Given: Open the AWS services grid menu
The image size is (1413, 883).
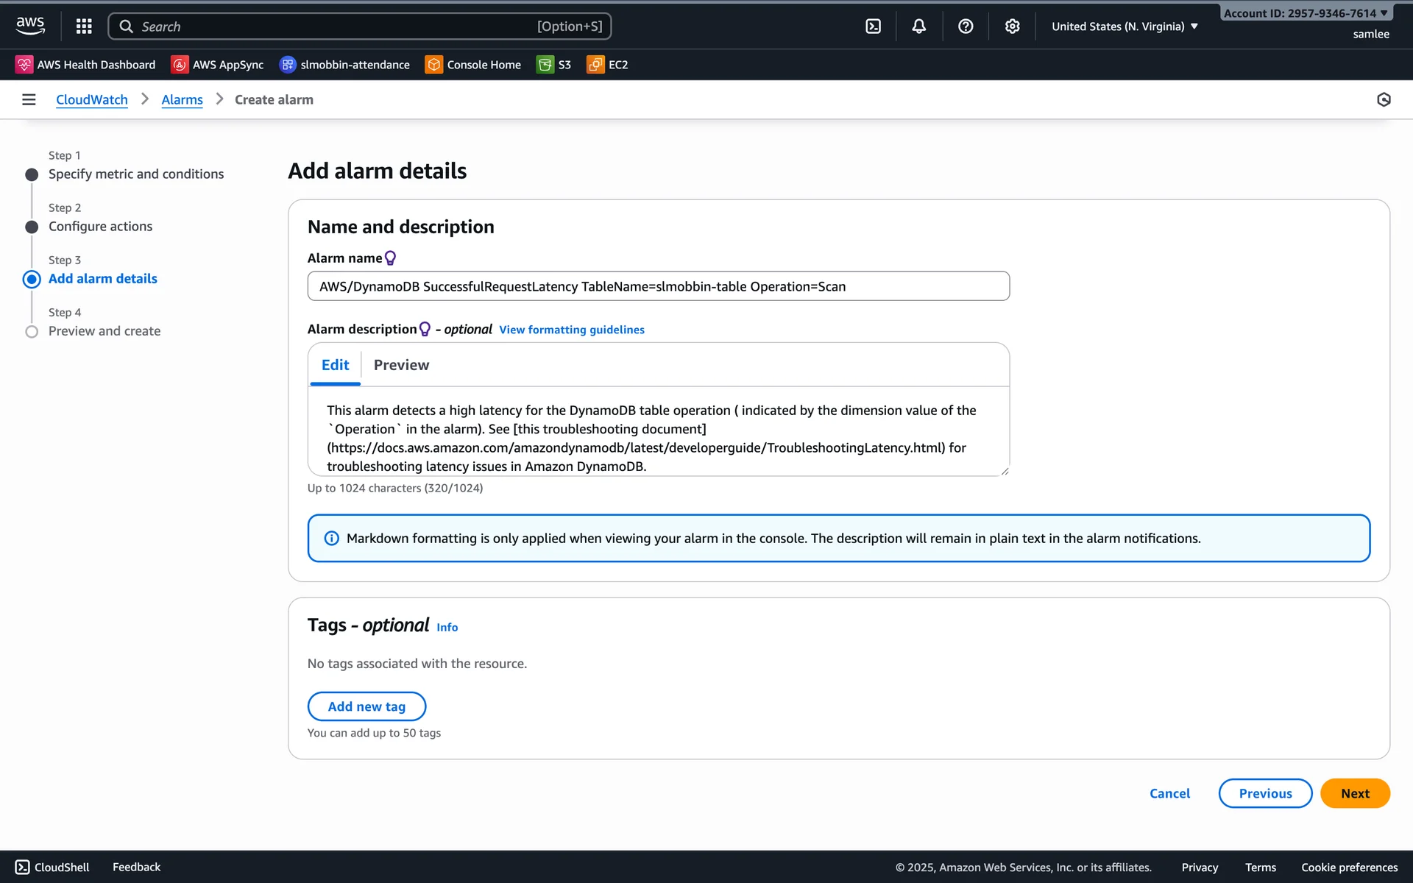Looking at the screenshot, I should point(84,26).
